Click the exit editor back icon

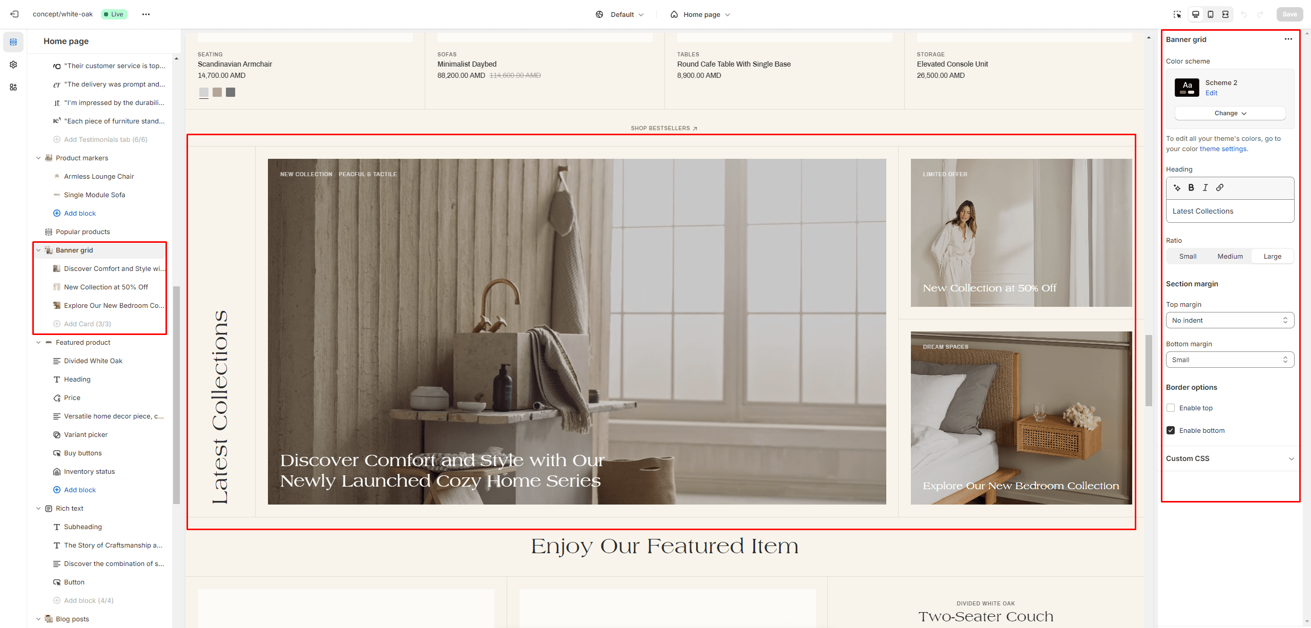[14, 14]
